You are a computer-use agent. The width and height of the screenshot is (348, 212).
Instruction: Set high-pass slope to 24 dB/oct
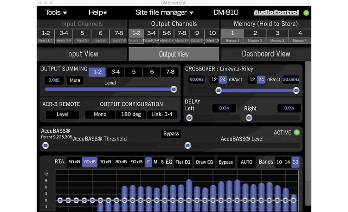223,79
